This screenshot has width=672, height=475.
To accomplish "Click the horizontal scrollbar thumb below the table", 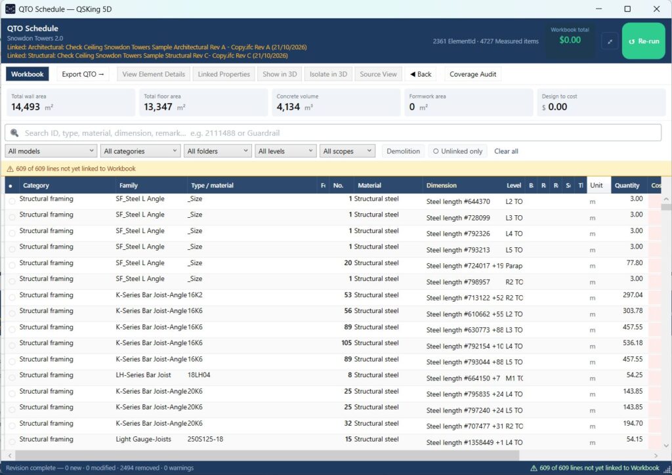I will point(267,455).
